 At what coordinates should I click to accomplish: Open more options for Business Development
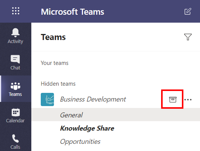pyautogui.click(x=188, y=100)
